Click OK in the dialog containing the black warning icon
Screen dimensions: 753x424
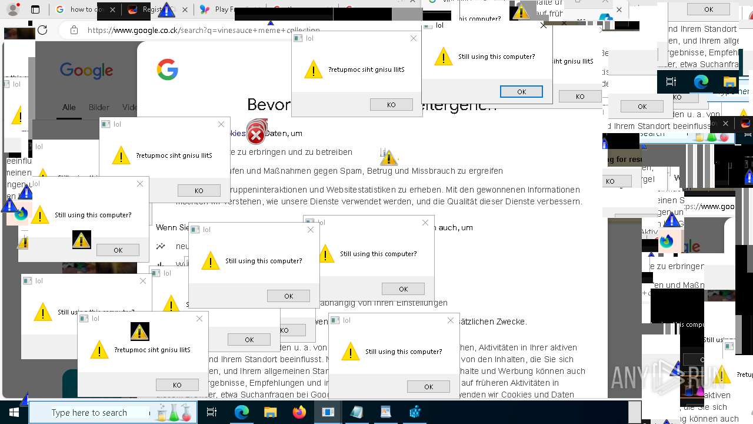click(118, 250)
